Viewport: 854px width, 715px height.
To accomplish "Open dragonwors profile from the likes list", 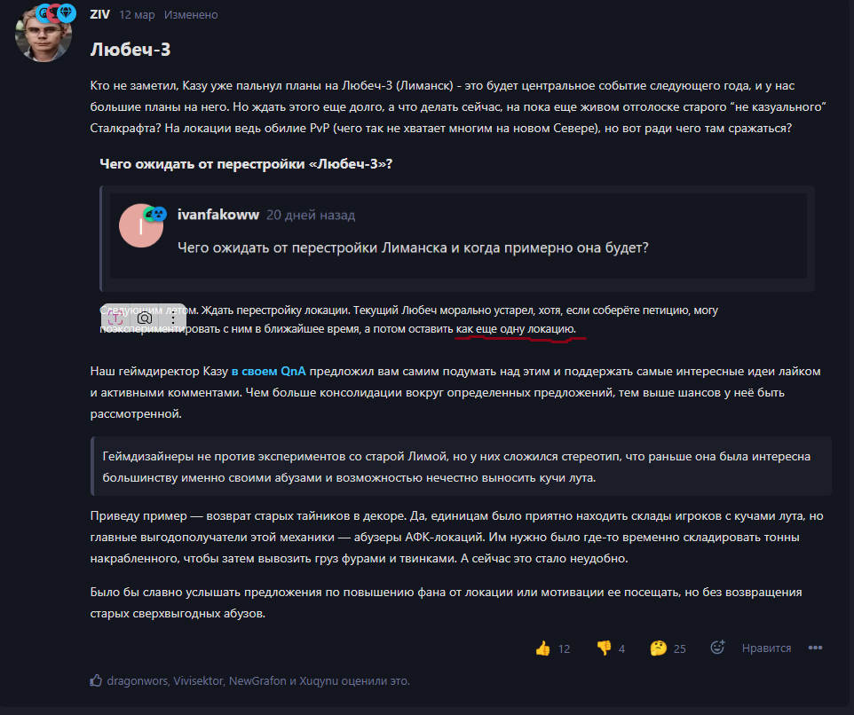I will [x=138, y=680].
